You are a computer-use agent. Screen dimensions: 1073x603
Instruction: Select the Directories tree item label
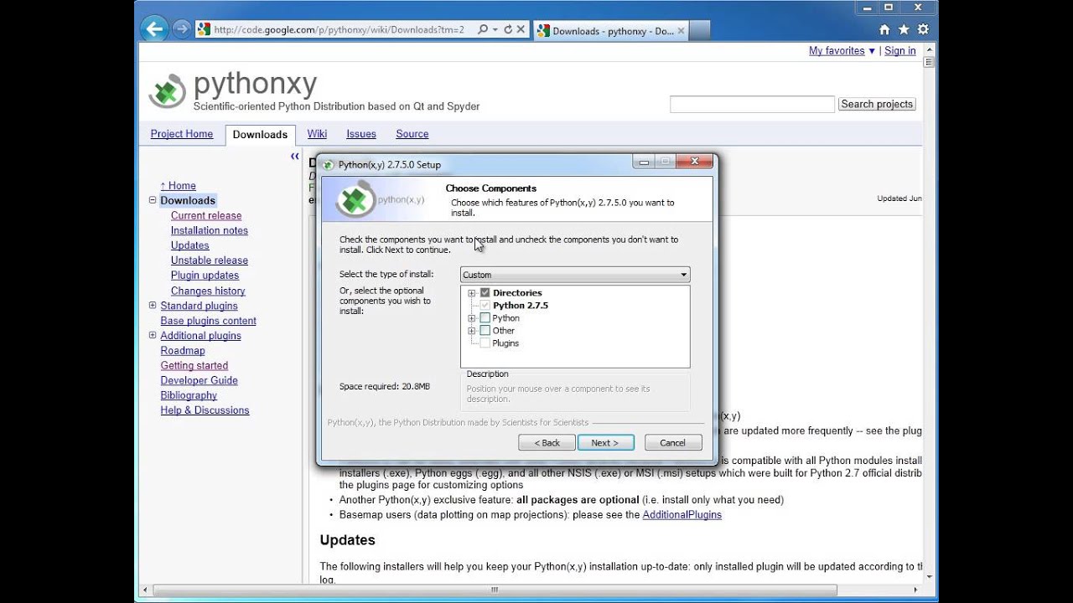[517, 293]
